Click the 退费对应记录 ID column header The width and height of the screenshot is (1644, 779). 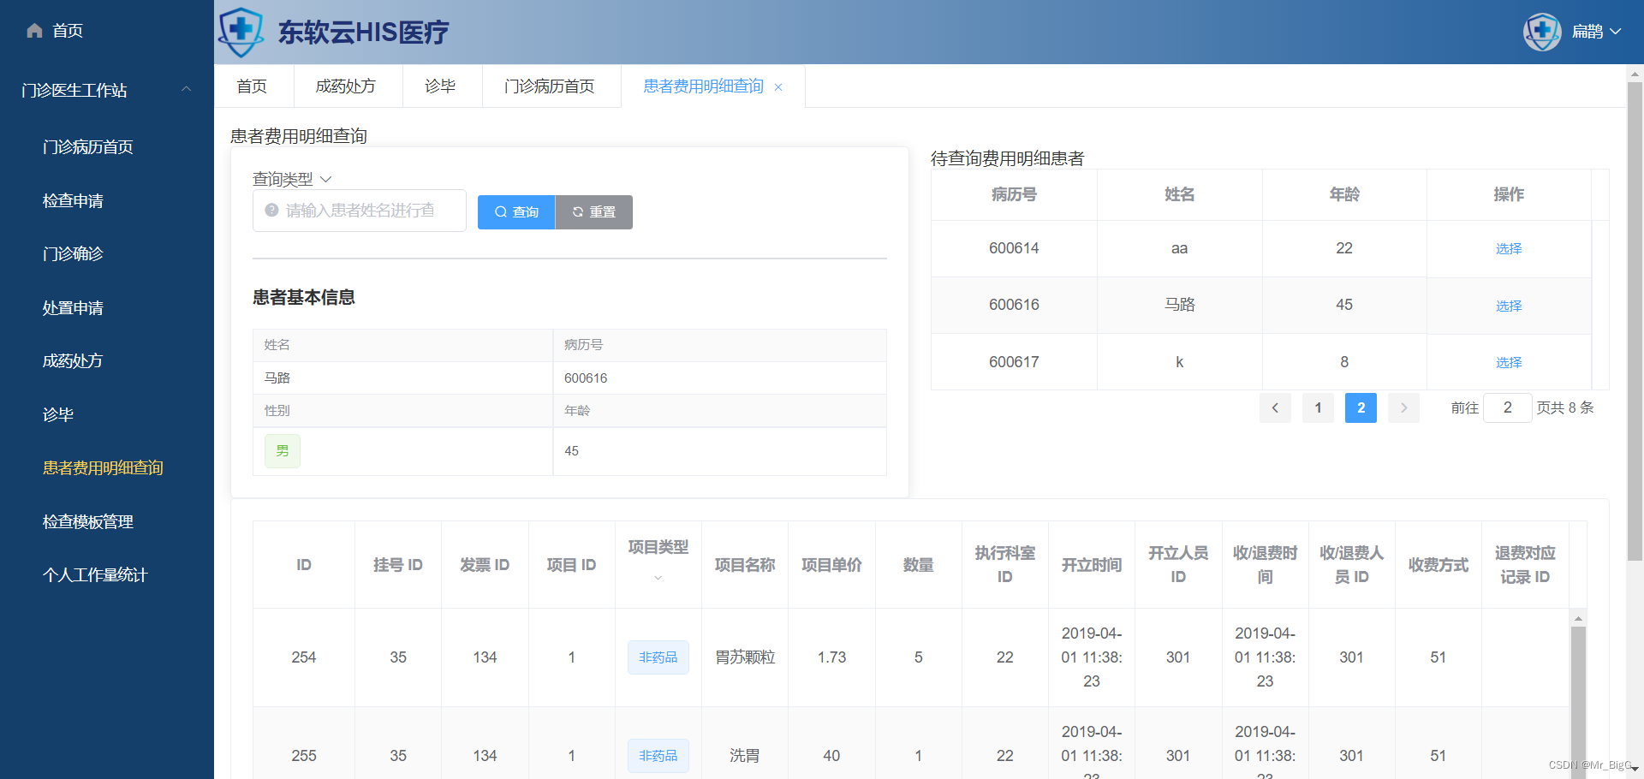coord(1525,565)
